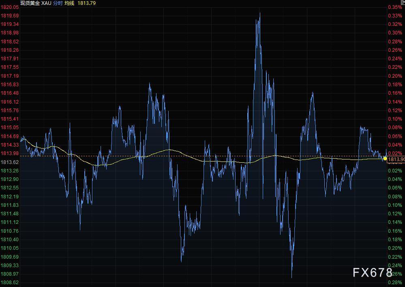Viewport: 405px width, 287px height.
Task: Click the 1817.55 price axis label
Action: (x=10, y=67)
